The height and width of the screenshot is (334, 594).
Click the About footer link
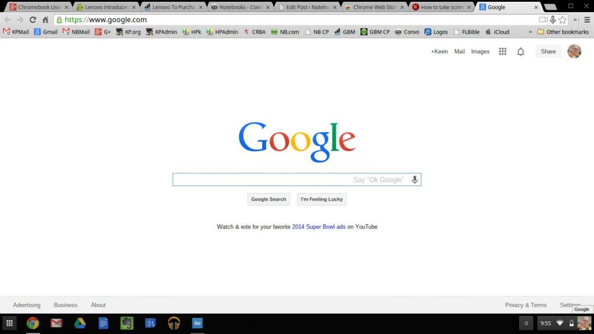[x=98, y=305]
